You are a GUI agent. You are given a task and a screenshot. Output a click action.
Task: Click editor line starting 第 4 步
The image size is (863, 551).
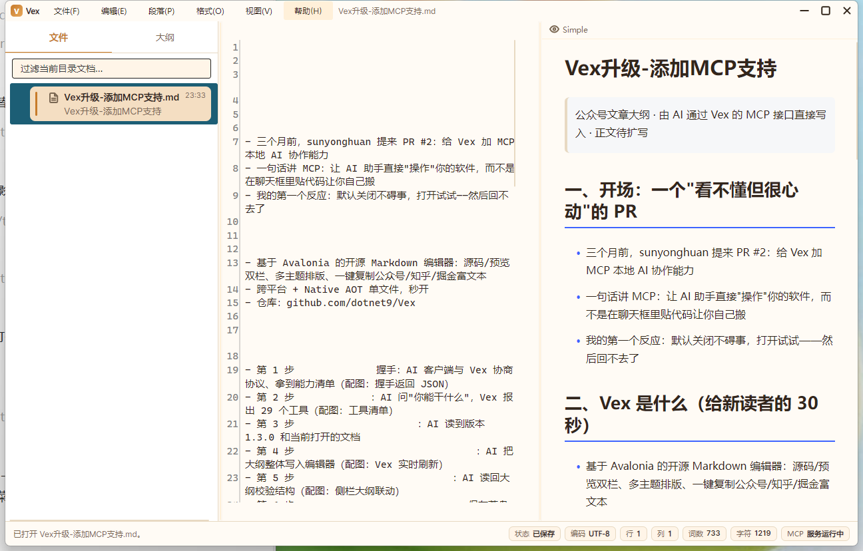click(379, 458)
